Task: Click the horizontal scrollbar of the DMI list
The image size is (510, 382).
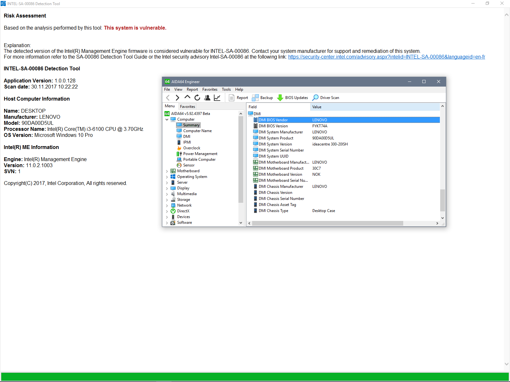Action: pos(328,223)
